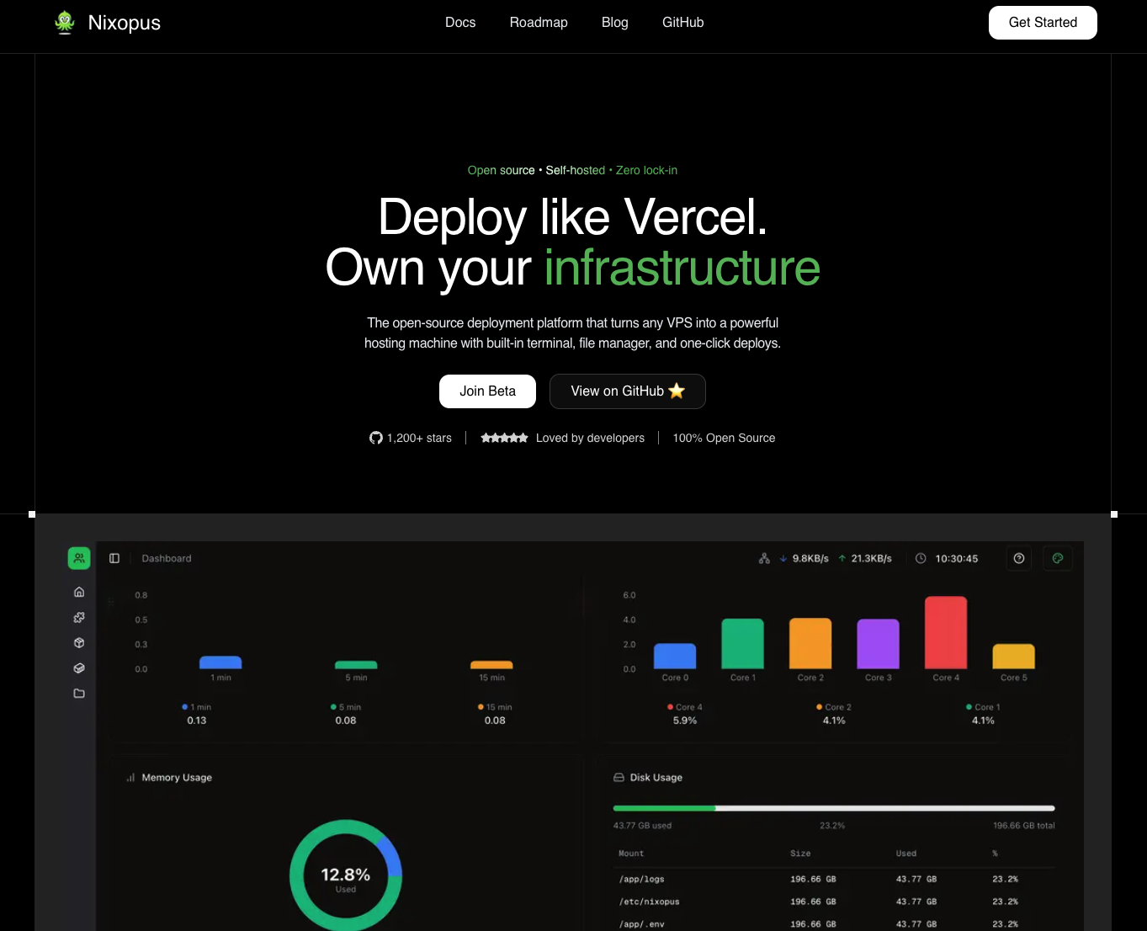Select the puzzle-piece extensions sidebar icon
Viewport: 1147px width, 931px height.
pyautogui.click(x=79, y=617)
